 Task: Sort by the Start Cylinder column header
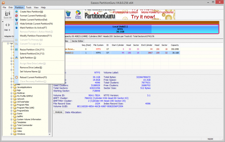pyautogui.click(x=118, y=45)
